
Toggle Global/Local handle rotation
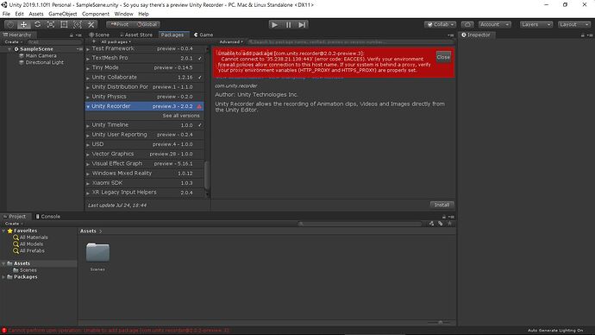[x=147, y=24]
